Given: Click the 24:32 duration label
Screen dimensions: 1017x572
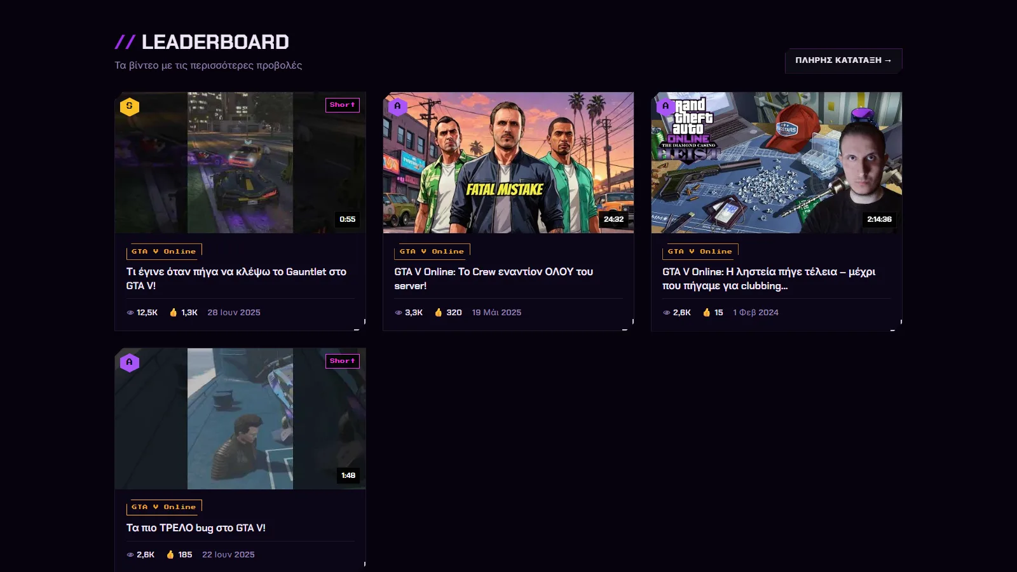Looking at the screenshot, I should tap(614, 219).
